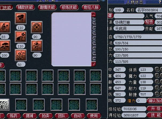Open the 奇经八脉 tab

pyautogui.click(x=91, y=7)
